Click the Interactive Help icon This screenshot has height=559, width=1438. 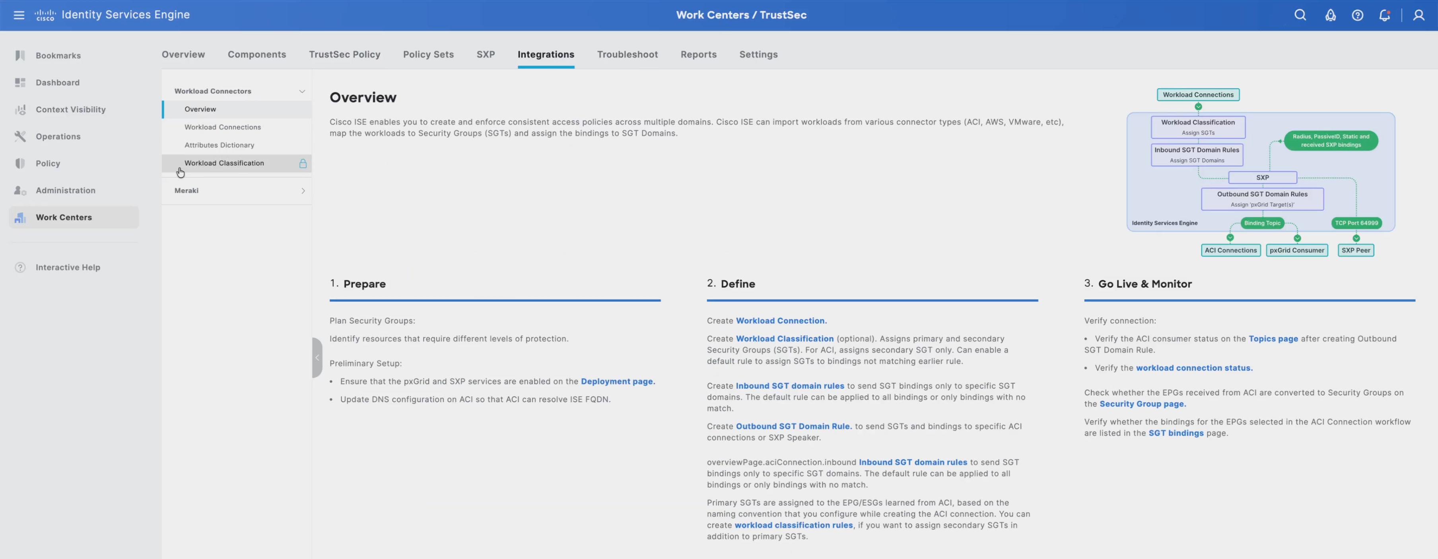point(20,267)
